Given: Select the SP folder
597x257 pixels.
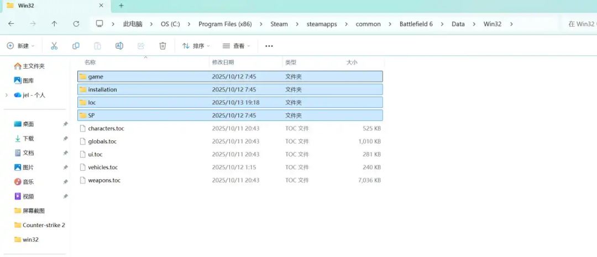Looking at the screenshot, I should coord(230,116).
